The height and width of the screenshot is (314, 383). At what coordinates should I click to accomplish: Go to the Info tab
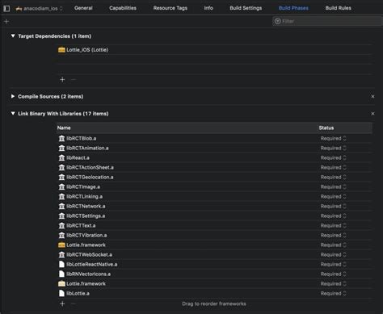[208, 8]
